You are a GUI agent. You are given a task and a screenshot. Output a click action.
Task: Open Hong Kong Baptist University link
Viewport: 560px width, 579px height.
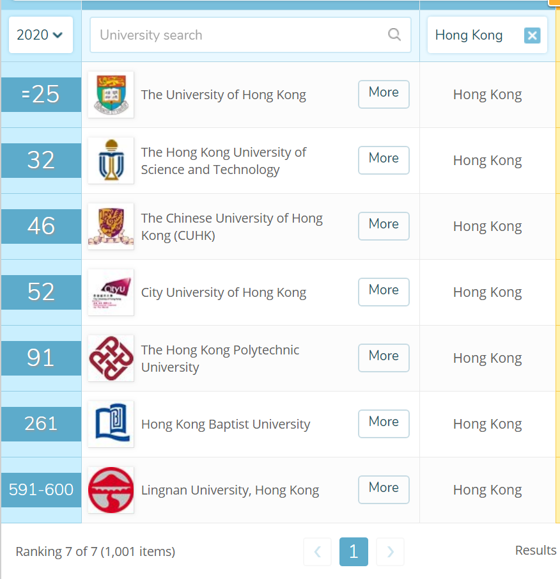click(225, 424)
